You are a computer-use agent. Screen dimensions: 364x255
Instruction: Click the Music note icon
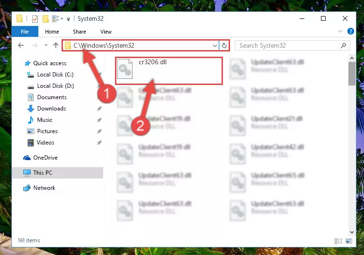click(x=31, y=120)
